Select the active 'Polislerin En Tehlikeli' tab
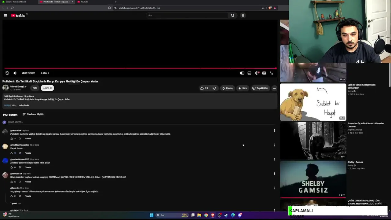 (x=57, y=2)
